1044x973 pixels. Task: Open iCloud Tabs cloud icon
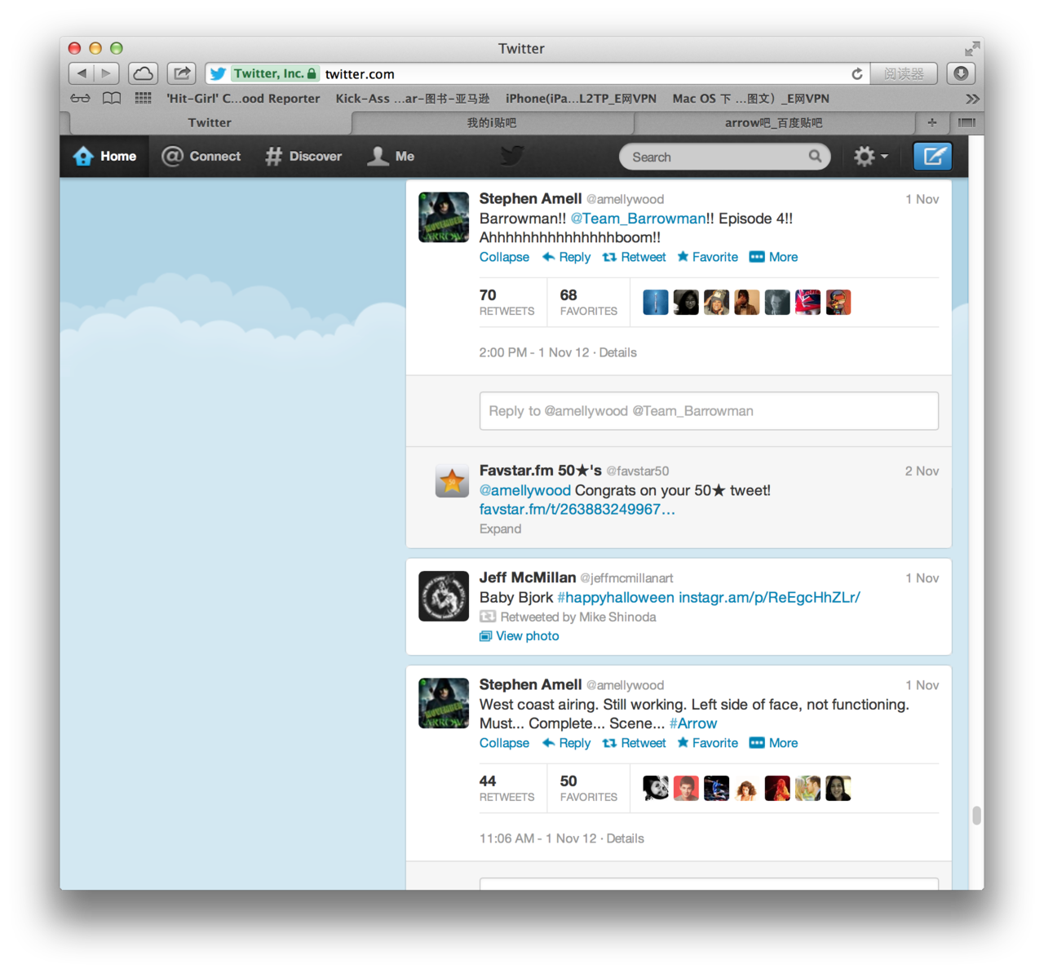point(143,73)
